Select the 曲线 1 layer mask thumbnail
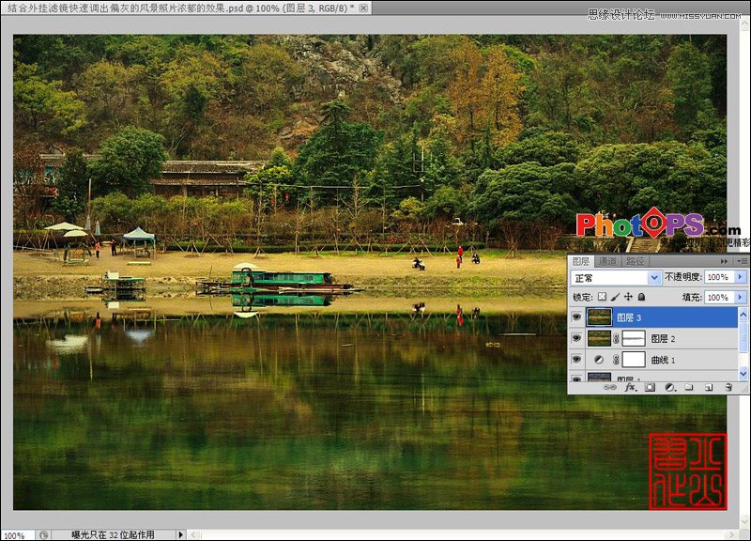The height and width of the screenshot is (541, 751). (636, 357)
